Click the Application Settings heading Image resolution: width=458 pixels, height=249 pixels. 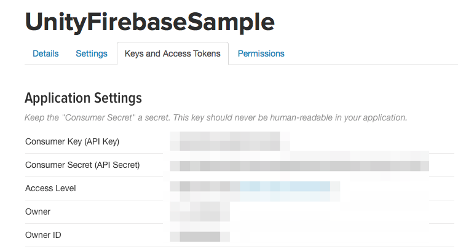[83, 98]
